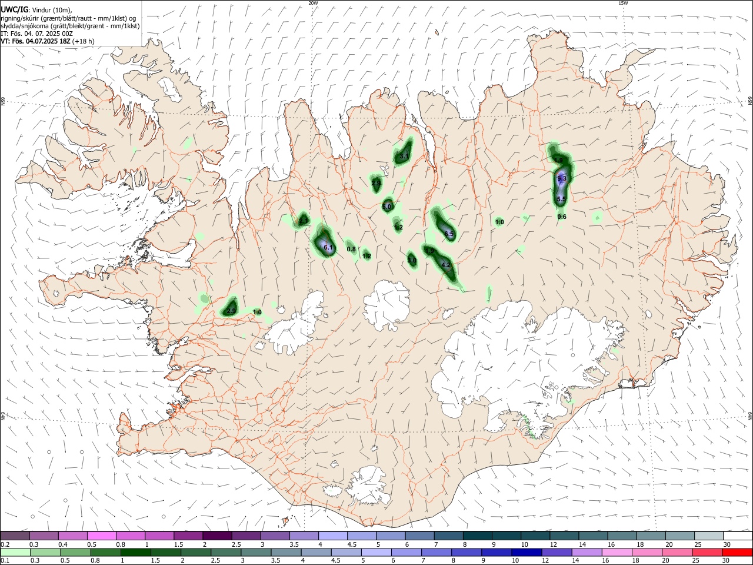Pick the light pink rain swatch between 16 and 18
This screenshot has height=565, width=753.
[617, 553]
